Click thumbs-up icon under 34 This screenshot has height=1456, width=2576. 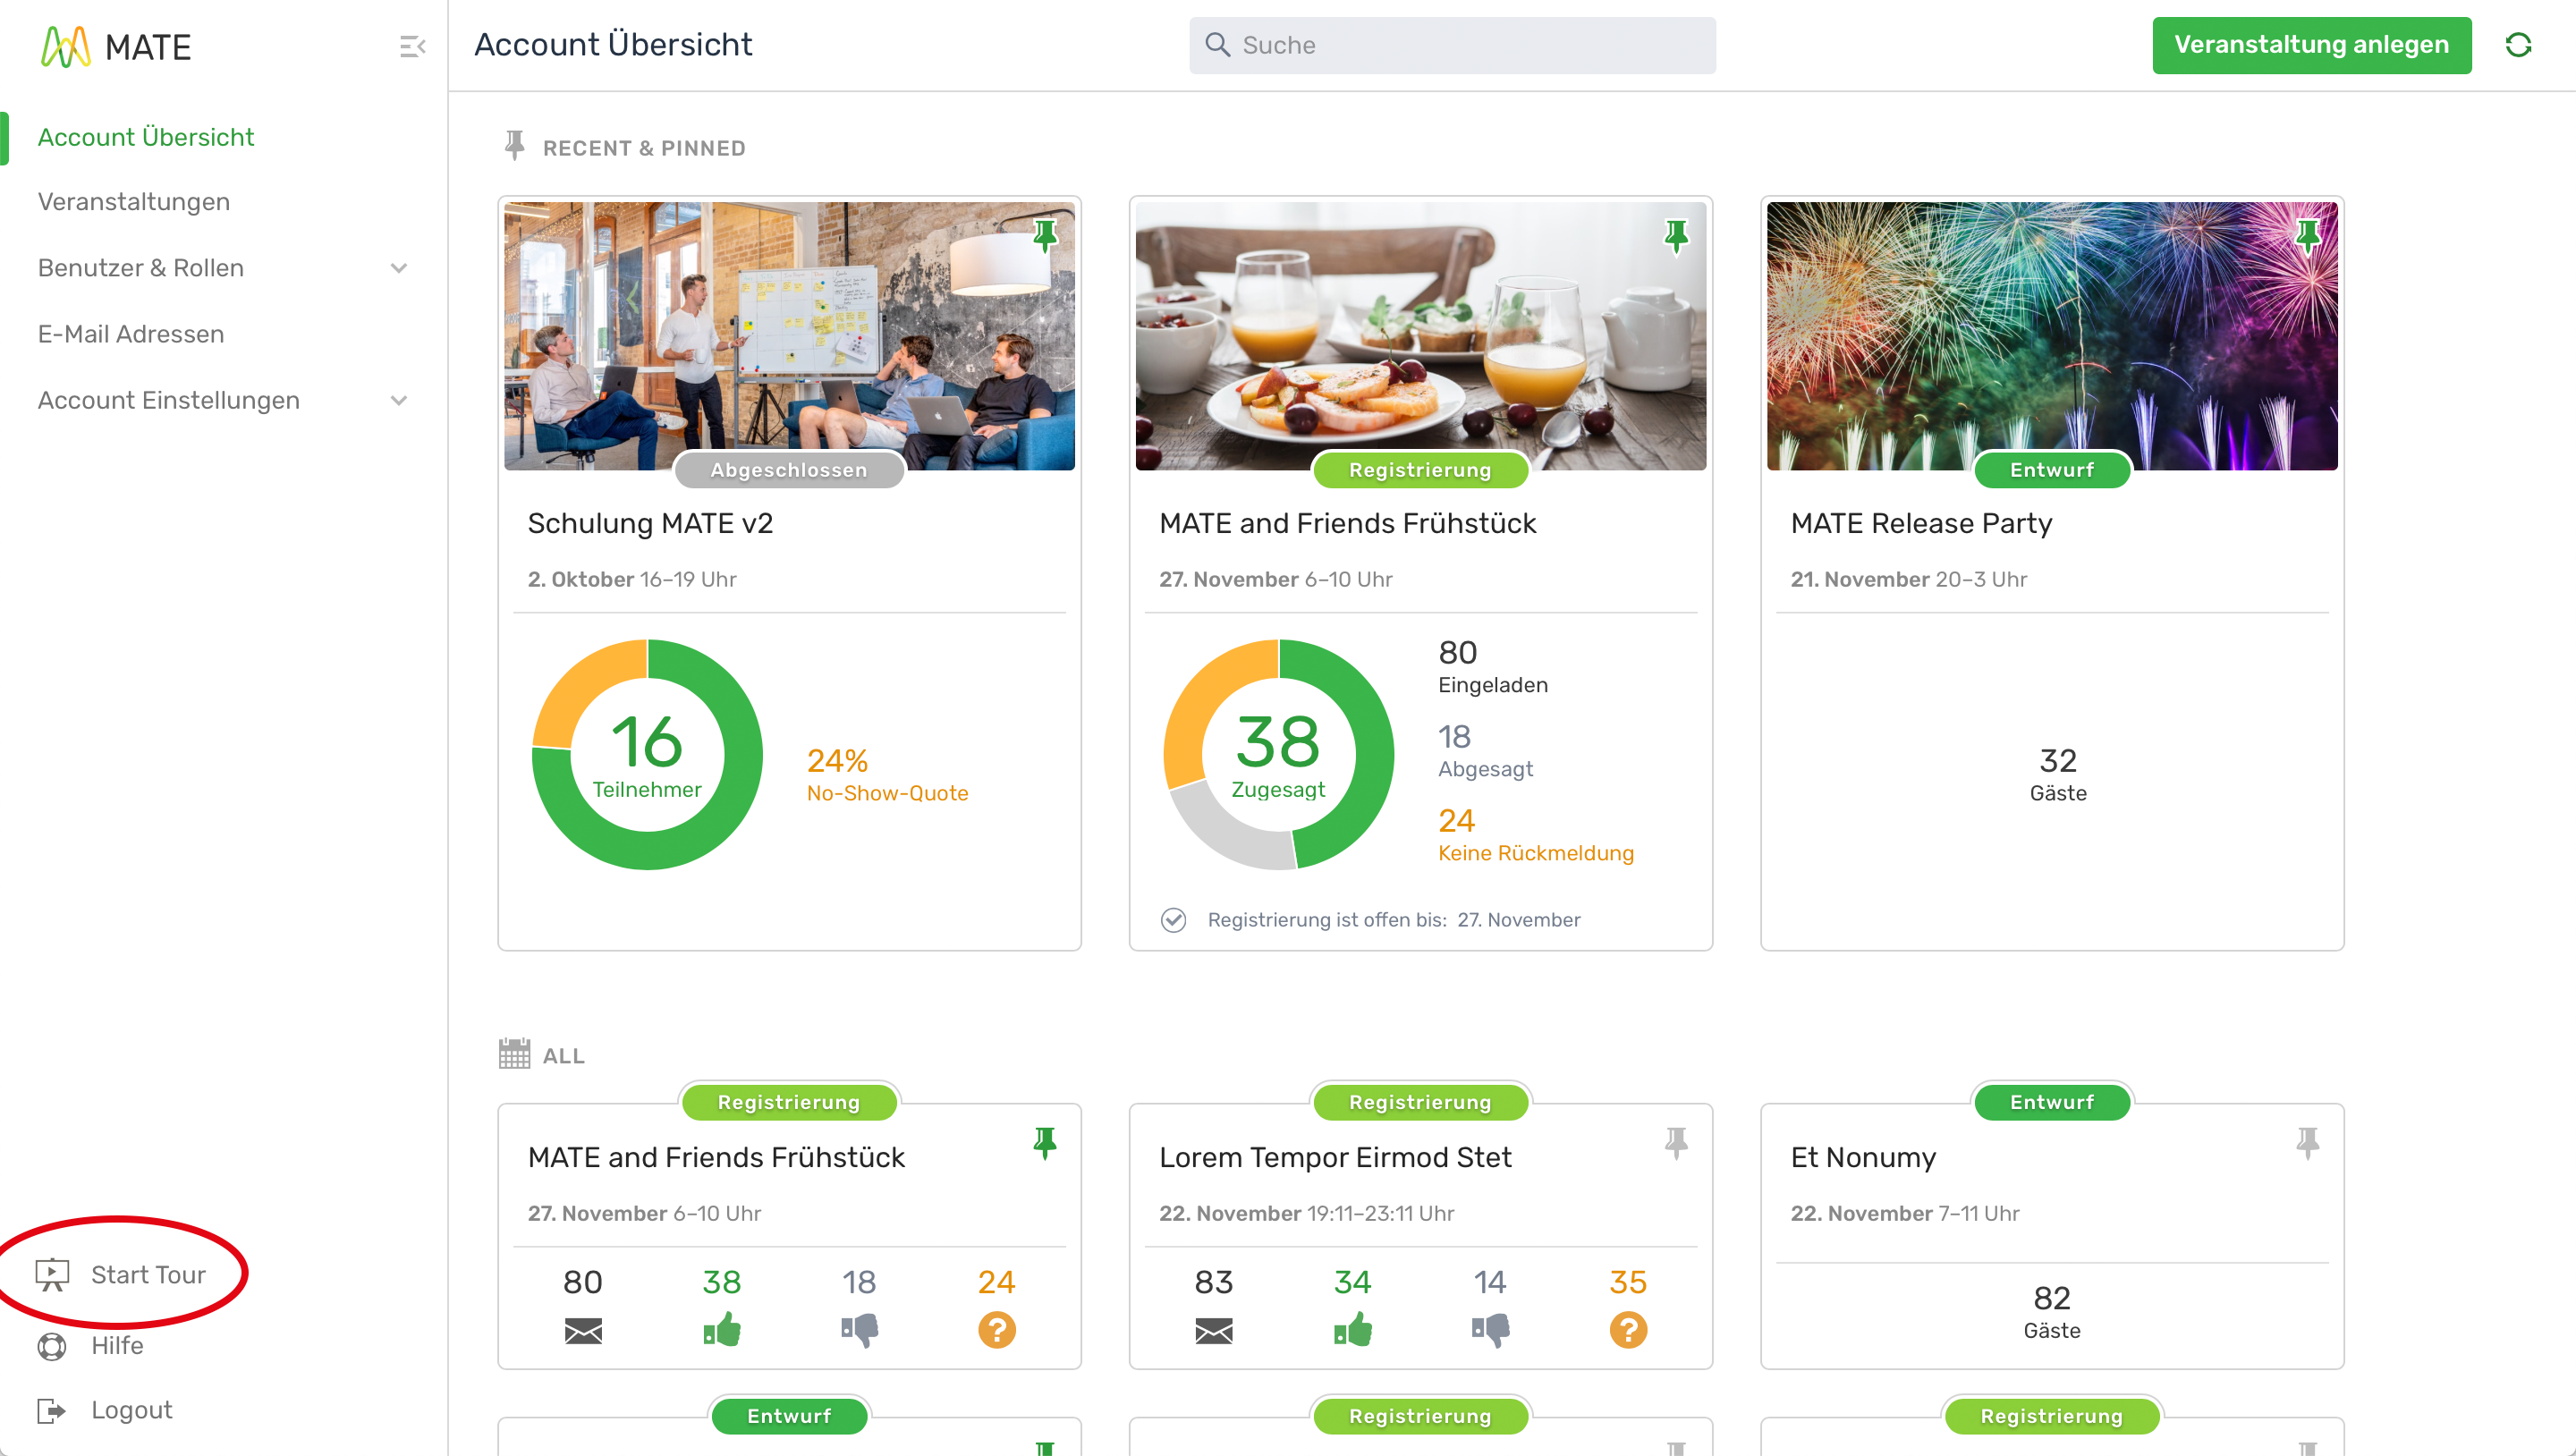point(1353,1330)
